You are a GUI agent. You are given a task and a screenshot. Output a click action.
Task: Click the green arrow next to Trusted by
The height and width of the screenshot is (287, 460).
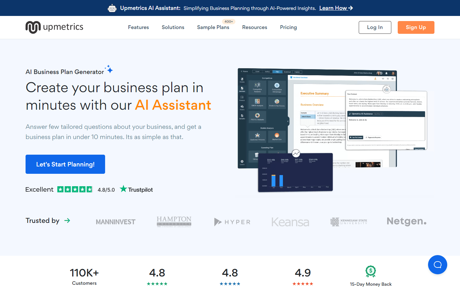(67, 220)
